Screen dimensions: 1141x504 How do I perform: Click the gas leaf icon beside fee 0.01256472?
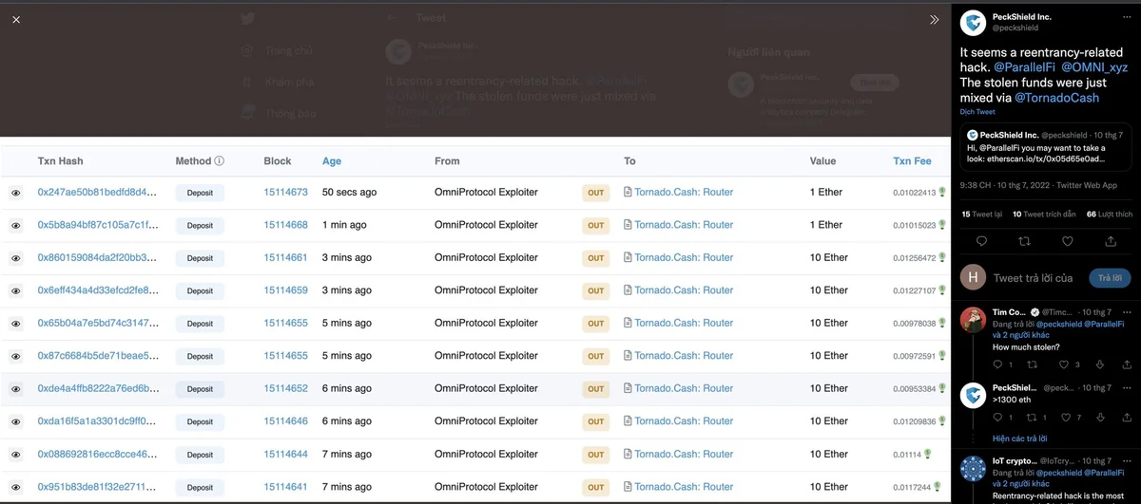pyautogui.click(x=942, y=257)
